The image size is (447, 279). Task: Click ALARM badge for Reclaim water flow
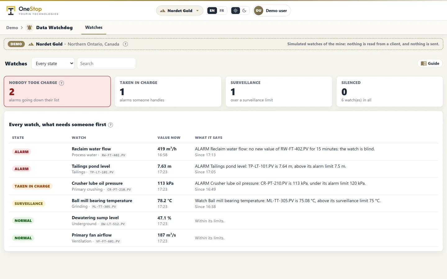(x=21, y=152)
